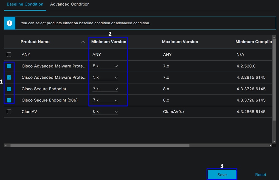The image size is (279, 180).
Task: Click ANY in the Maximum Version column
Action: tap(167, 55)
